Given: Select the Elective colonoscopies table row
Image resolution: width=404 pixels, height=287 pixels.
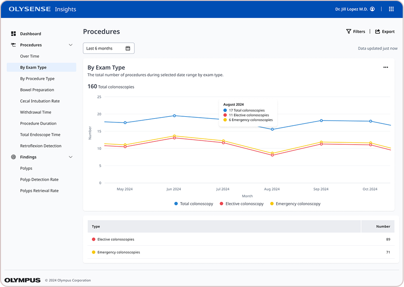Looking at the screenshot, I should point(241,239).
